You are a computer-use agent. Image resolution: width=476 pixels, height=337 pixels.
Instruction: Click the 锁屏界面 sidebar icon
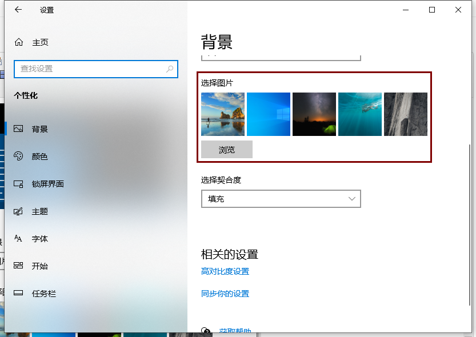18,183
